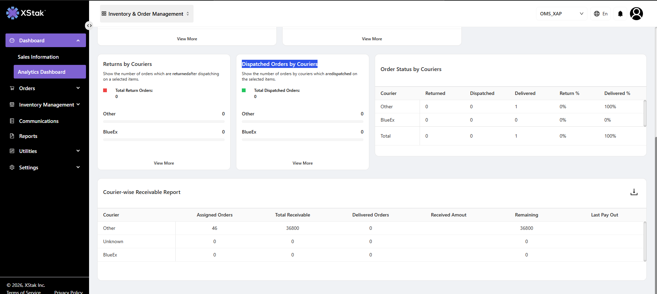The image size is (657, 294).
Task: Open Sales Information page
Action: (x=38, y=57)
